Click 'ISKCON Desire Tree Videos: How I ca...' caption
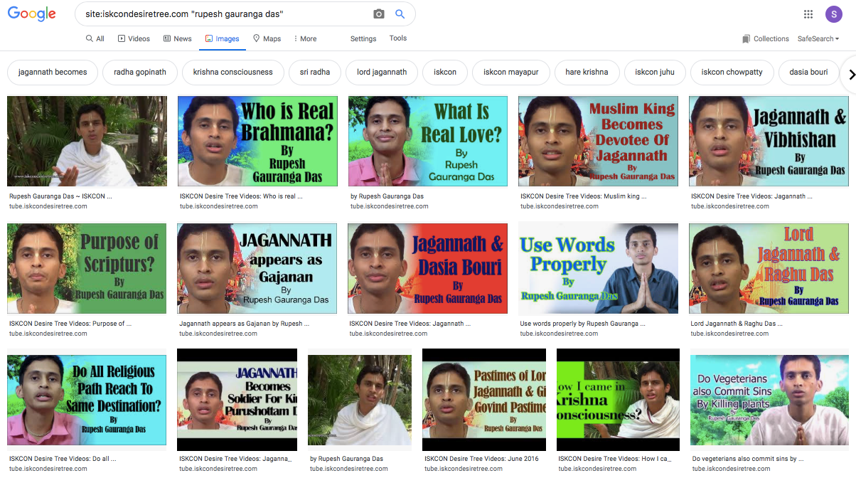 pyautogui.click(x=615, y=459)
